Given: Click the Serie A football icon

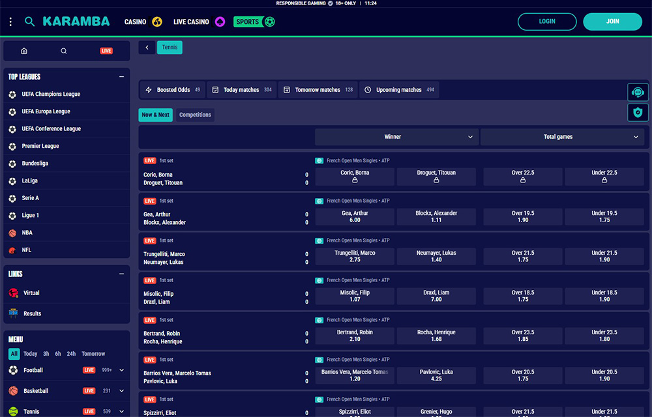Looking at the screenshot, I should tap(12, 199).
